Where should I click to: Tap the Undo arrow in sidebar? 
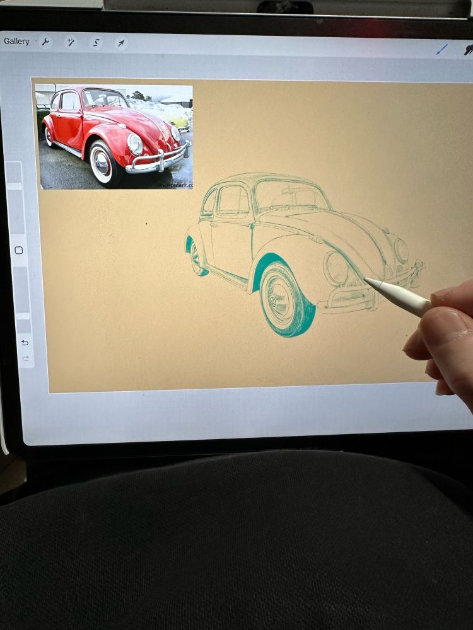[25, 342]
